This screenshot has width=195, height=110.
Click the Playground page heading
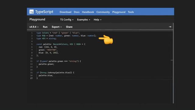click(37, 19)
